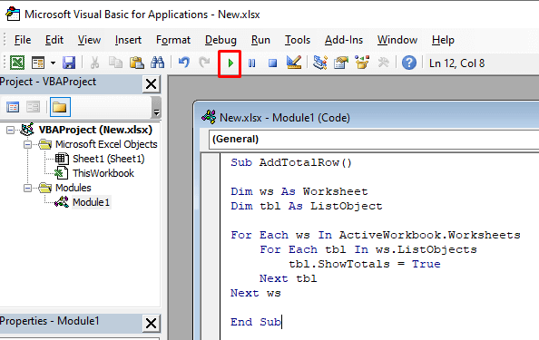This screenshot has width=539, height=340.
Task: Click the Undo arrow icon
Action: coord(184,63)
